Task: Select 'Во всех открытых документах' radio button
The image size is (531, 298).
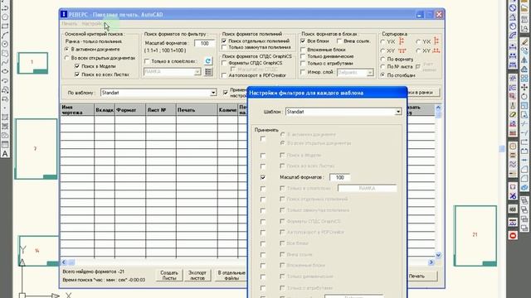Action: point(66,58)
